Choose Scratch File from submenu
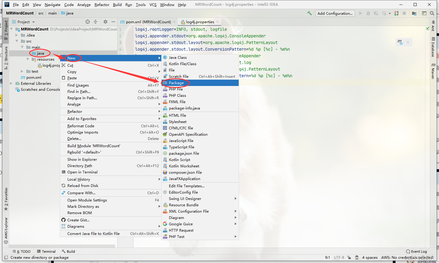Viewport: 439px width, 263px height. [200, 76]
